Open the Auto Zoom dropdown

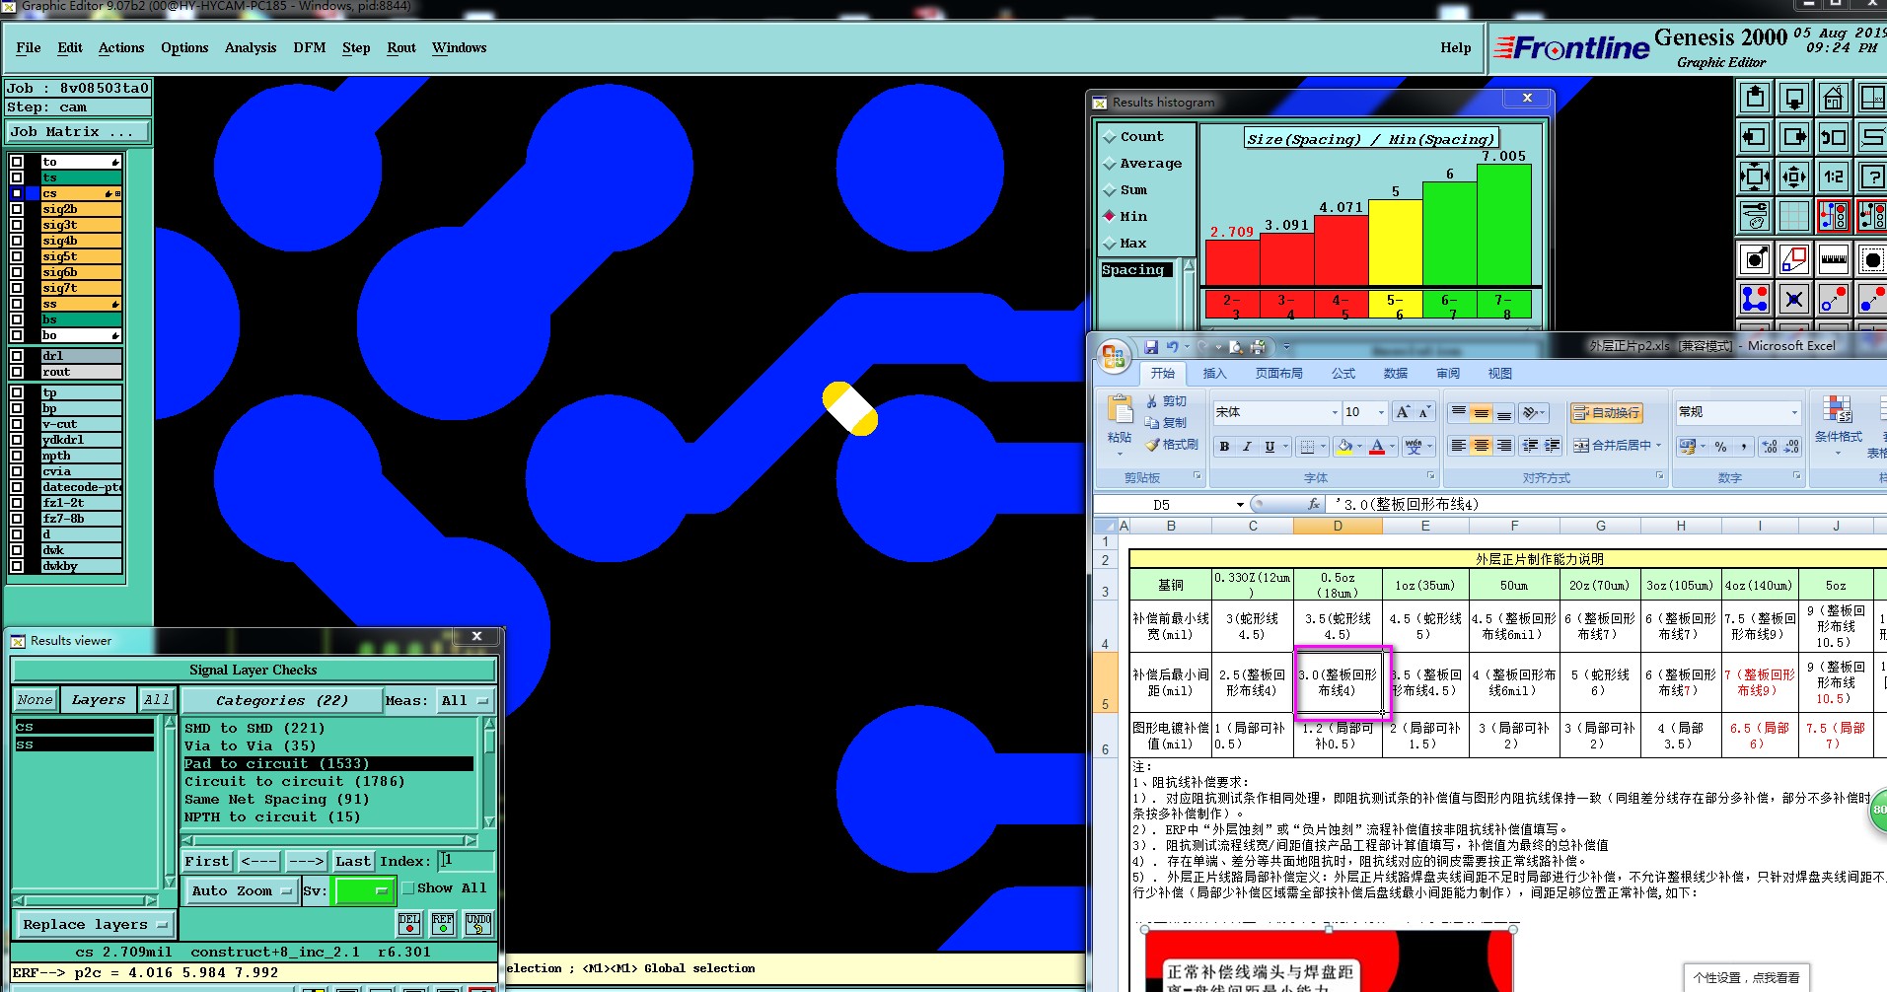pos(242,890)
